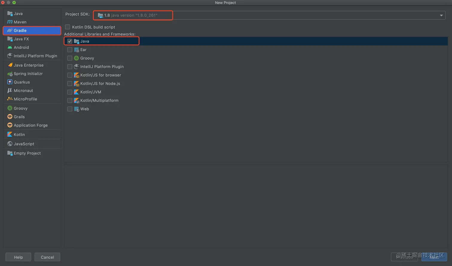Select the Groovy icon in sidebar
This screenshot has width=452, height=266.
point(10,108)
